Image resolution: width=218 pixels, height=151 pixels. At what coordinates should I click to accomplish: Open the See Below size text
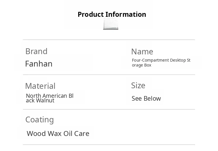tap(146, 98)
